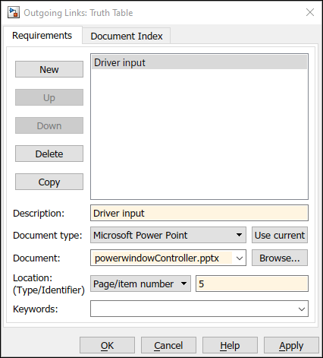This screenshot has height=358, width=323.
Task: Click the New button
Action: [x=49, y=69]
